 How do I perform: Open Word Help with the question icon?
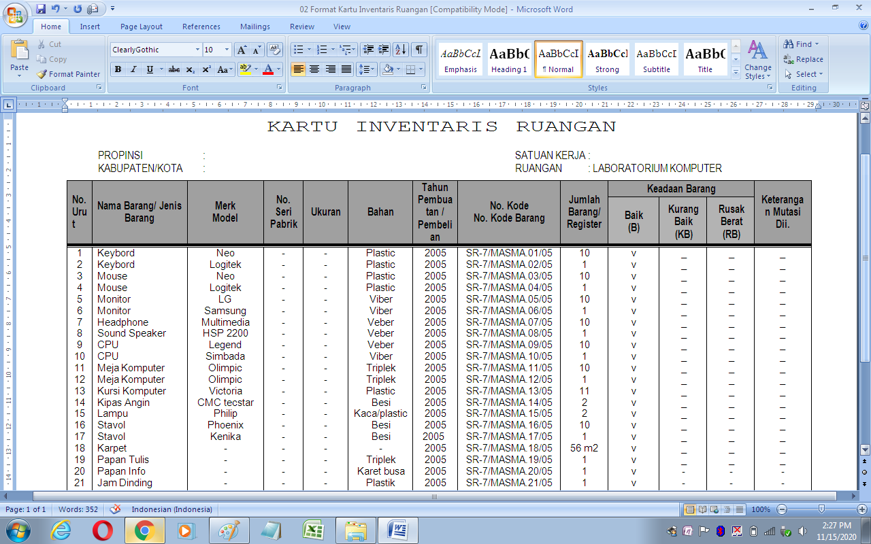863,26
